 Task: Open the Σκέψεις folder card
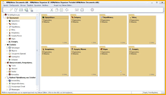(84, 29)
